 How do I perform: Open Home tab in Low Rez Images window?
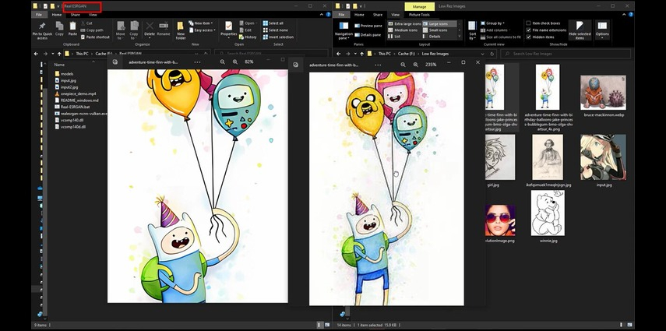(359, 15)
